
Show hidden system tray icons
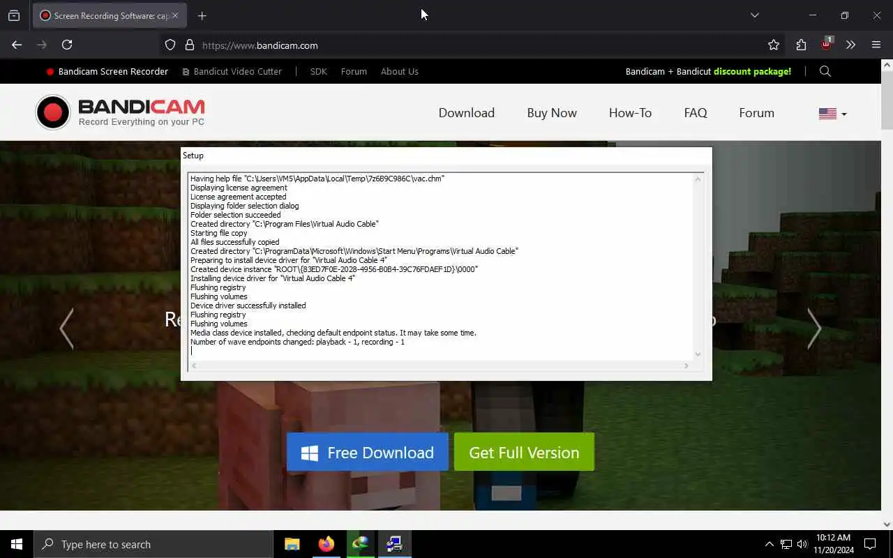tap(770, 544)
